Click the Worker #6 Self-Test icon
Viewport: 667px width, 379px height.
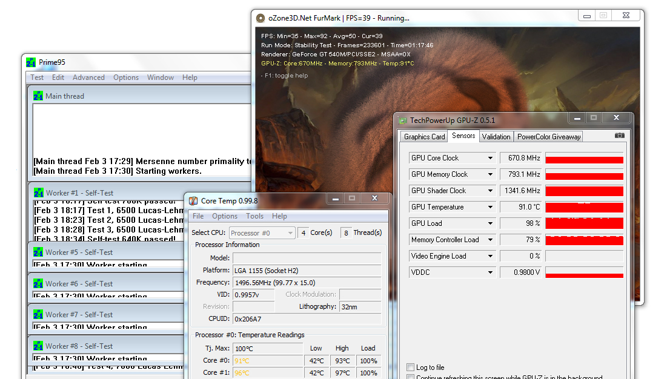(x=38, y=284)
